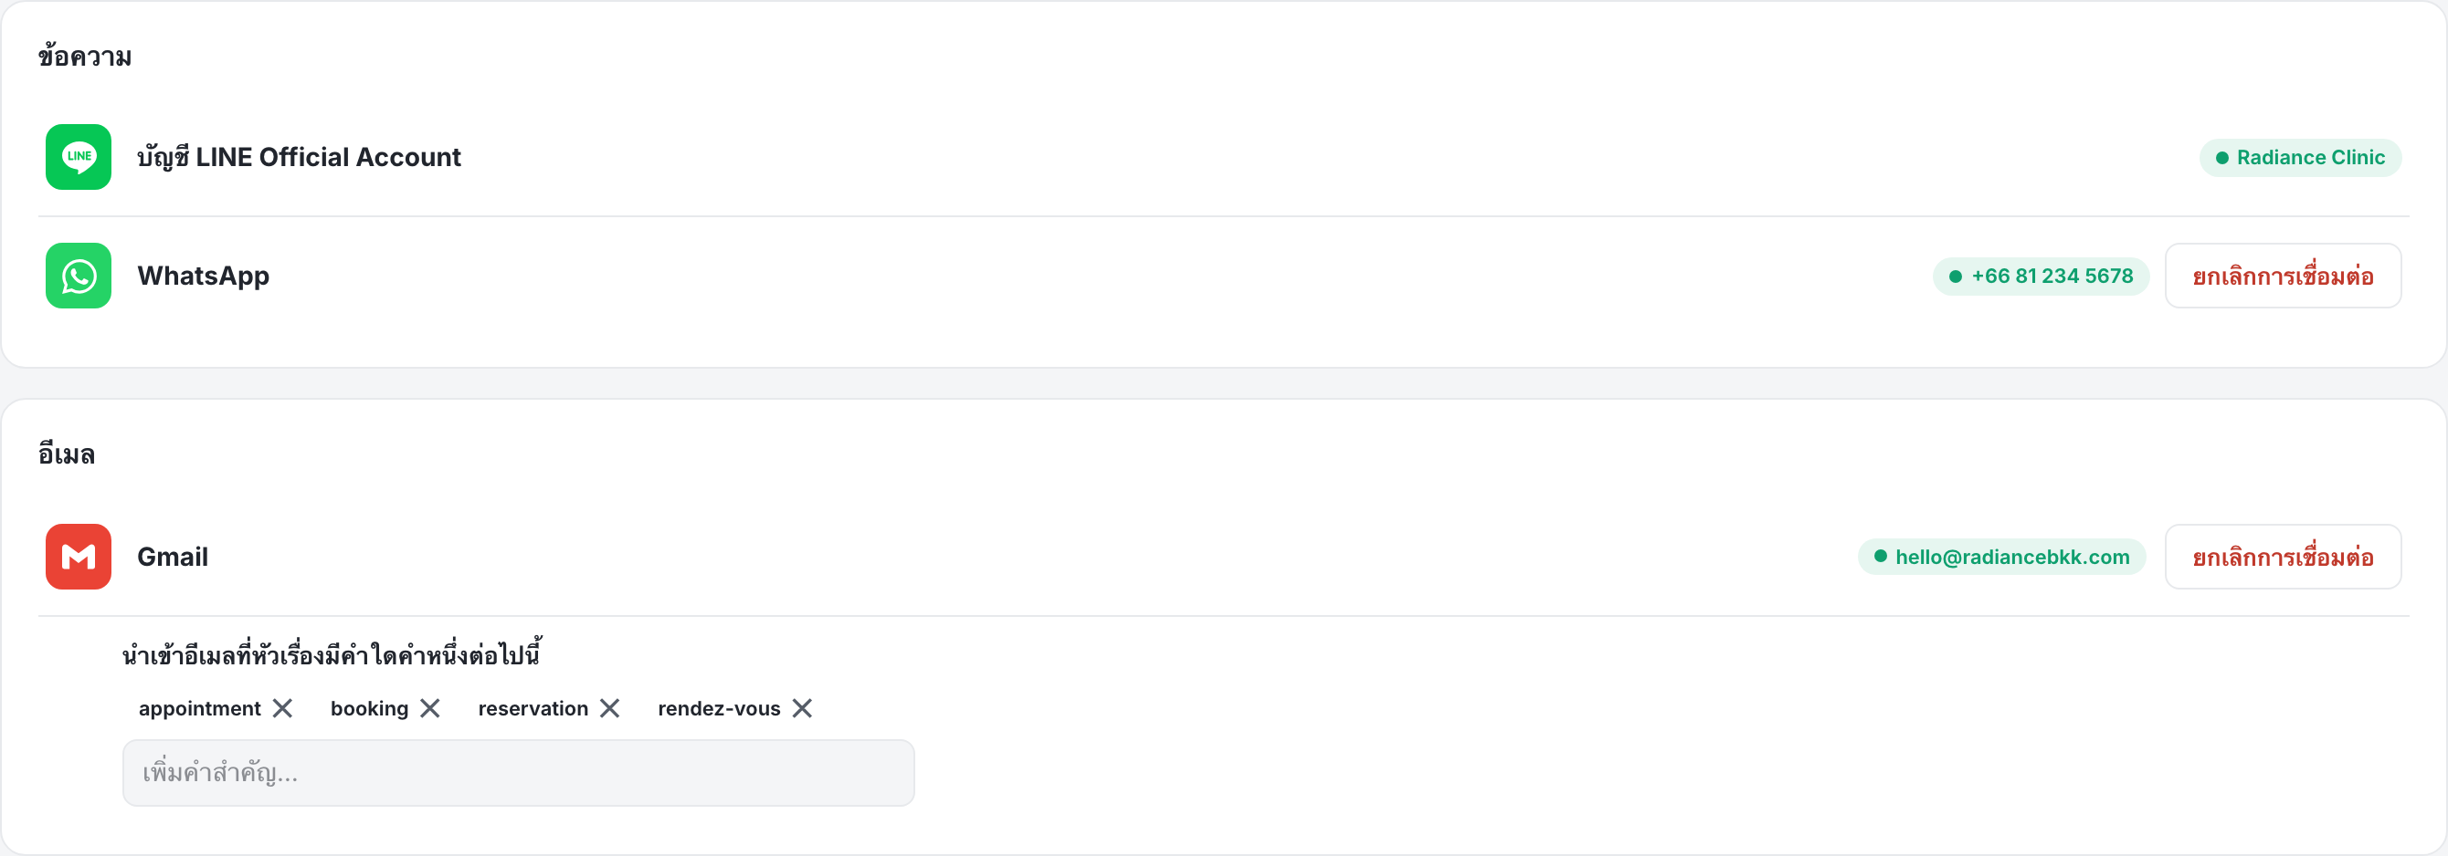This screenshot has width=2448, height=856.
Task: Disconnect the WhatsApp account
Action: coord(2283,276)
